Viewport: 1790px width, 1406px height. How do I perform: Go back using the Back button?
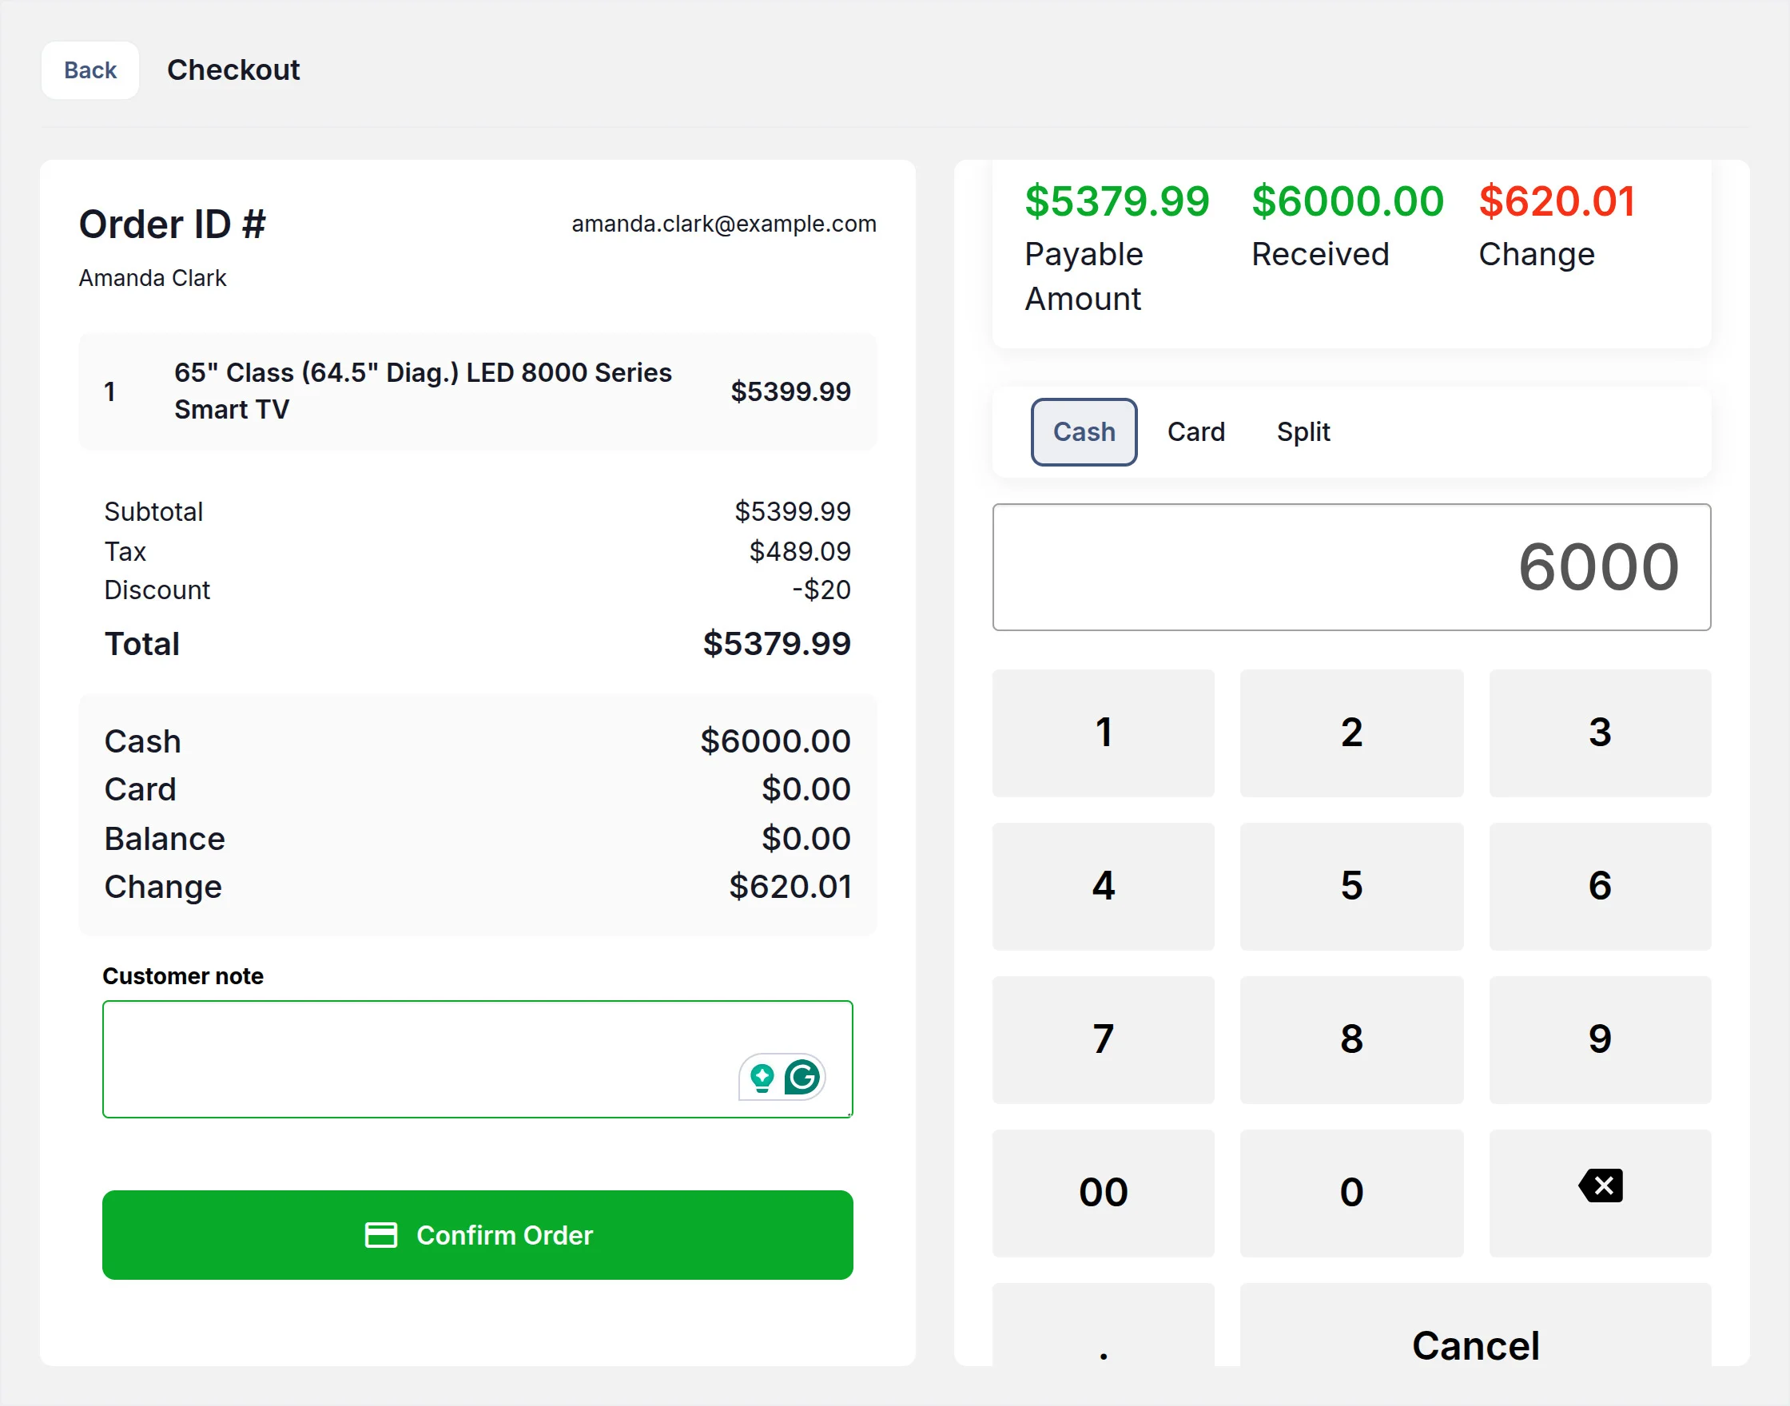click(x=90, y=70)
